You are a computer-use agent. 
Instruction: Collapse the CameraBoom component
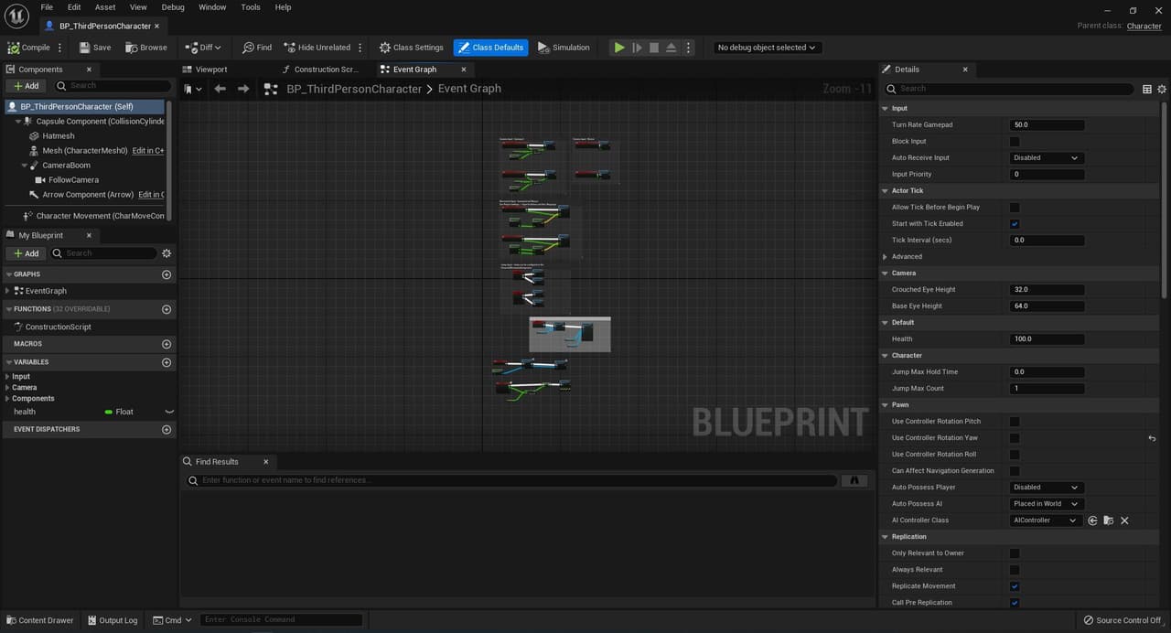coord(25,166)
